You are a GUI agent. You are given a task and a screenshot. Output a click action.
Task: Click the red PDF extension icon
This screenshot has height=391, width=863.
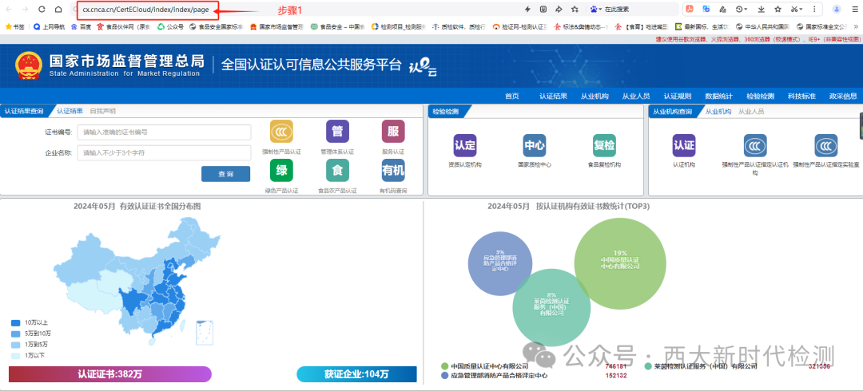(690, 10)
